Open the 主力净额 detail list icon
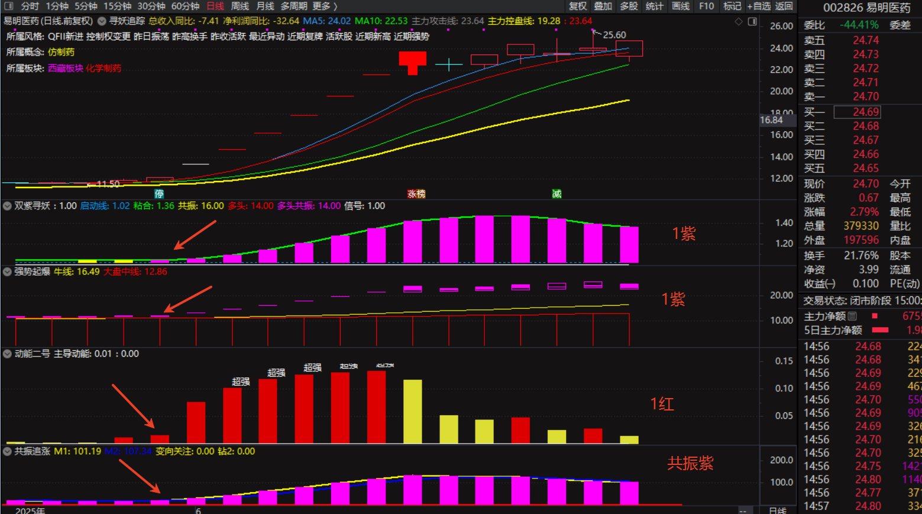This screenshot has height=514, width=922. click(852, 316)
